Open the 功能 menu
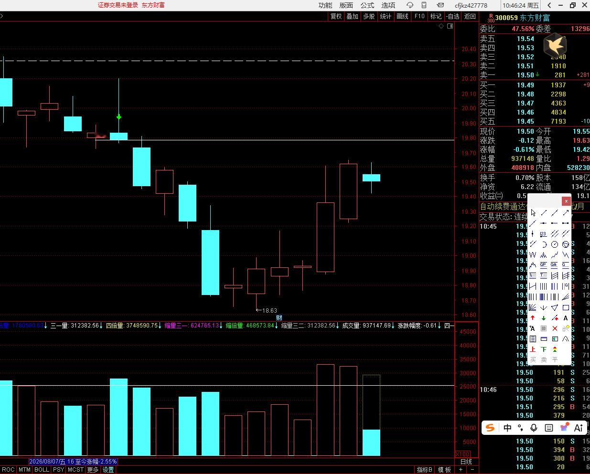Image resolution: width=590 pixels, height=474 pixels. (325, 5)
